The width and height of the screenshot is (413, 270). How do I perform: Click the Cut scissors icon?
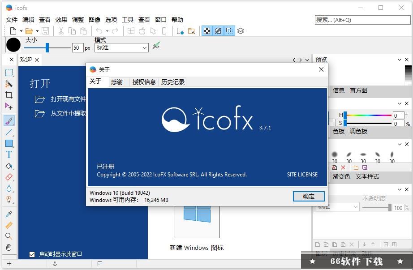coord(61,31)
